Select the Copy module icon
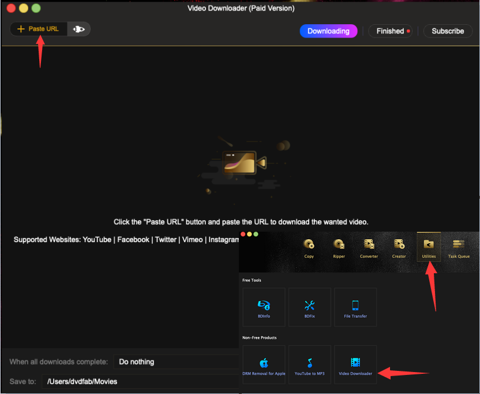 (x=309, y=248)
